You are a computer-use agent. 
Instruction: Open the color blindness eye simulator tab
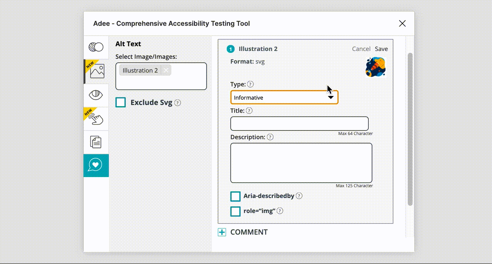click(x=96, y=95)
